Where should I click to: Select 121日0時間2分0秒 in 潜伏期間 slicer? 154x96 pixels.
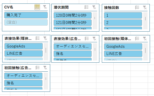point(73,23)
